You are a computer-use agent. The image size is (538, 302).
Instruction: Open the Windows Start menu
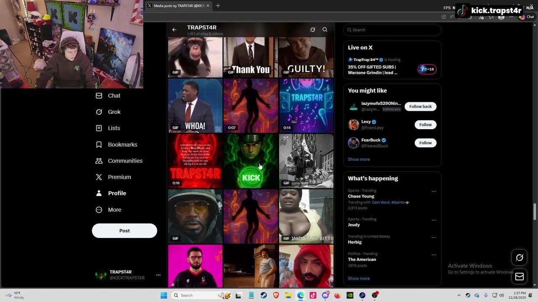tap(164, 295)
